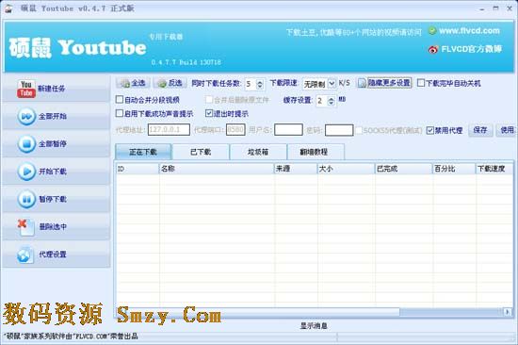
Task: Enable download success sound (启用下载成功声音提示)
Action: (x=120, y=113)
